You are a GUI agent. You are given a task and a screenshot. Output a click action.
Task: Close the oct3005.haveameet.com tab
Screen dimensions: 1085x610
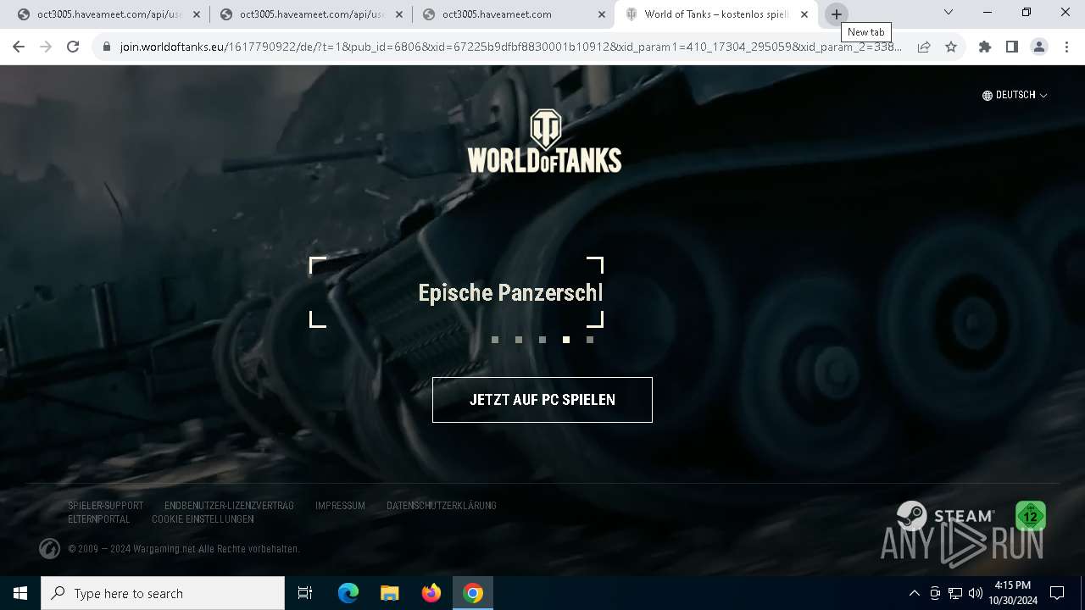pyautogui.click(x=602, y=14)
